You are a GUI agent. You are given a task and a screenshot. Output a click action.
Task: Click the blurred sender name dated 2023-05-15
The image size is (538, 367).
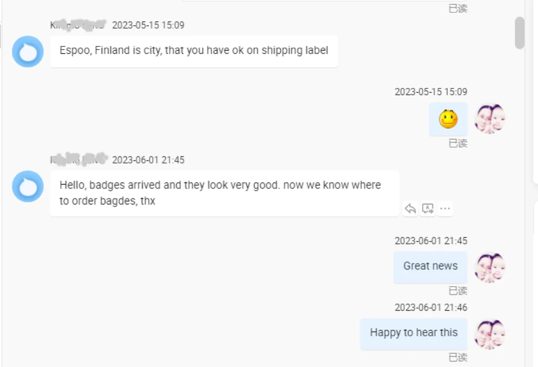[78, 25]
